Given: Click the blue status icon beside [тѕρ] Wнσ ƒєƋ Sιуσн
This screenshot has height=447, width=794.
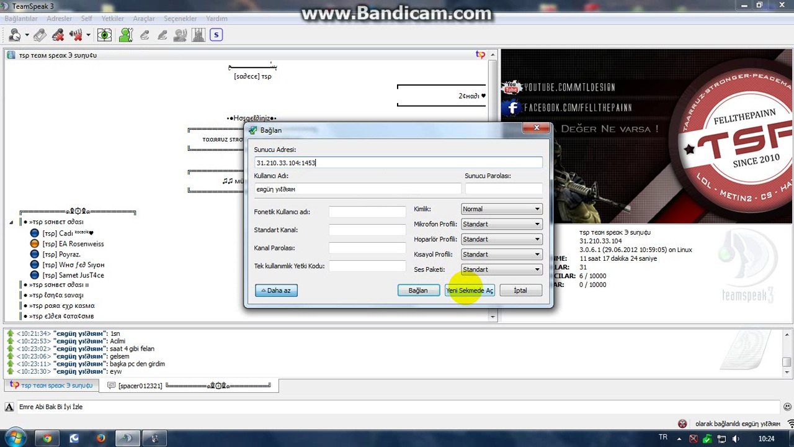Looking at the screenshot, I should pyautogui.click(x=35, y=265).
